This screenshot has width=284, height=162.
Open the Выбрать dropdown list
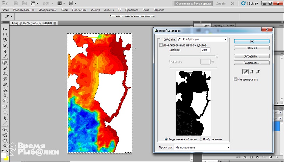pyautogui.click(x=202, y=39)
